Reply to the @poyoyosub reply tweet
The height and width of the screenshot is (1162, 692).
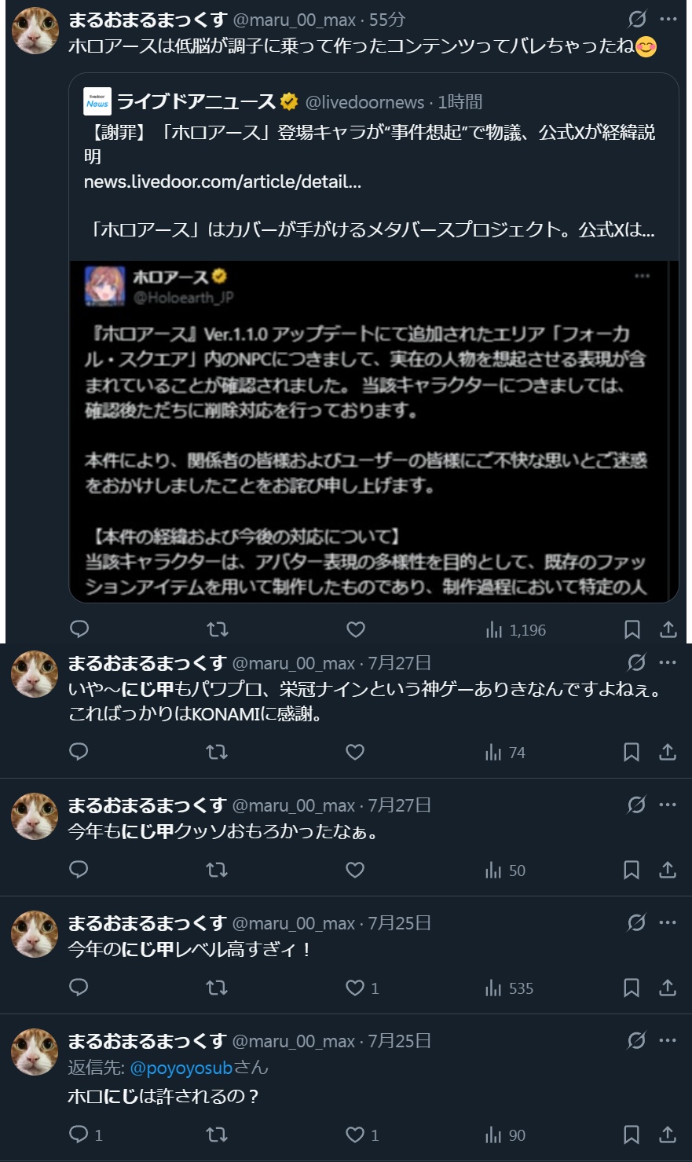tap(79, 1134)
